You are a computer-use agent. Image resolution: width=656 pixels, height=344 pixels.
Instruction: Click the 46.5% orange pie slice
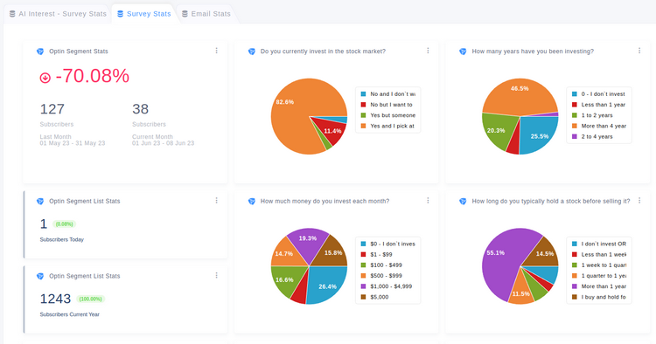[x=520, y=96]
